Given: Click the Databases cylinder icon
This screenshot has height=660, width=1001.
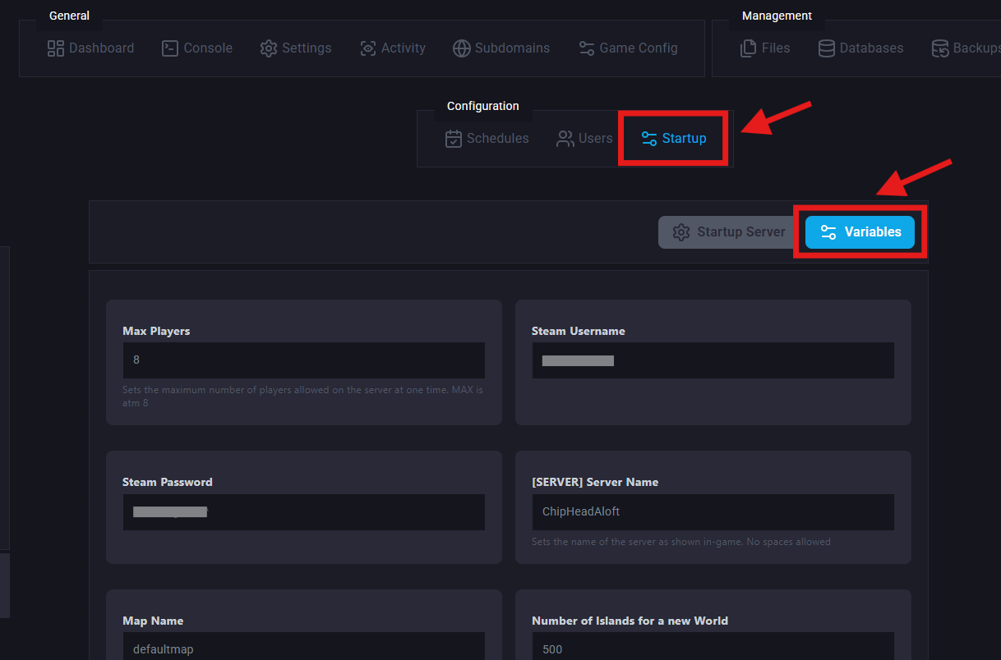Looking at the screenshot, I should pos(827,48).
